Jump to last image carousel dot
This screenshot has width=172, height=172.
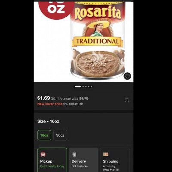tap(92, 86)
